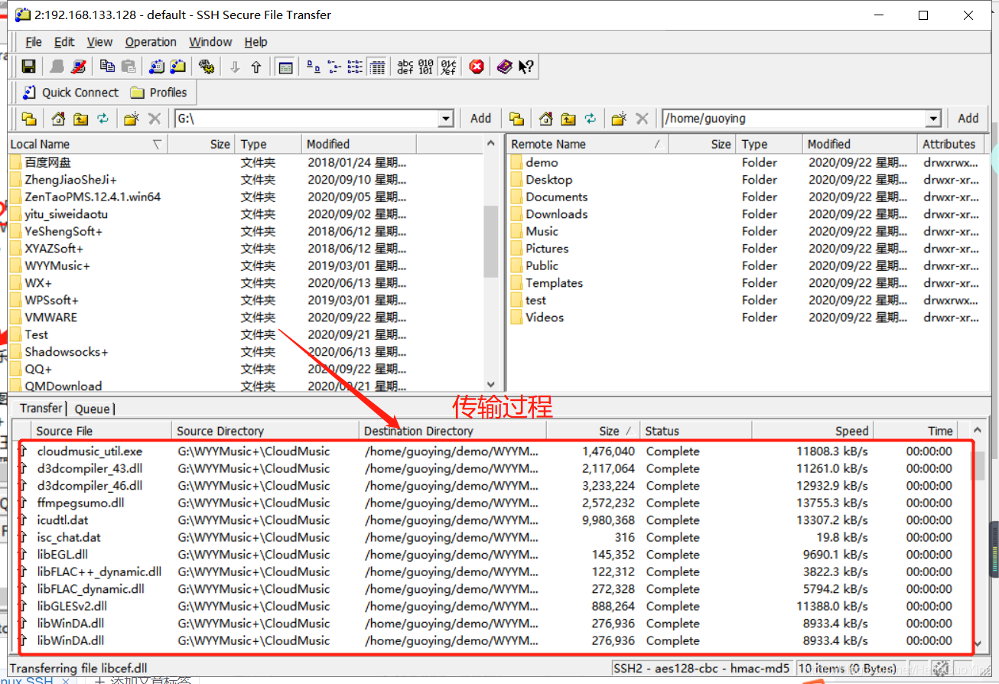Screen dimensions: 999x684
Task: Expand the remote path /home/guoying dropdown
Action: pyautogui.click(x=932, y=119)
